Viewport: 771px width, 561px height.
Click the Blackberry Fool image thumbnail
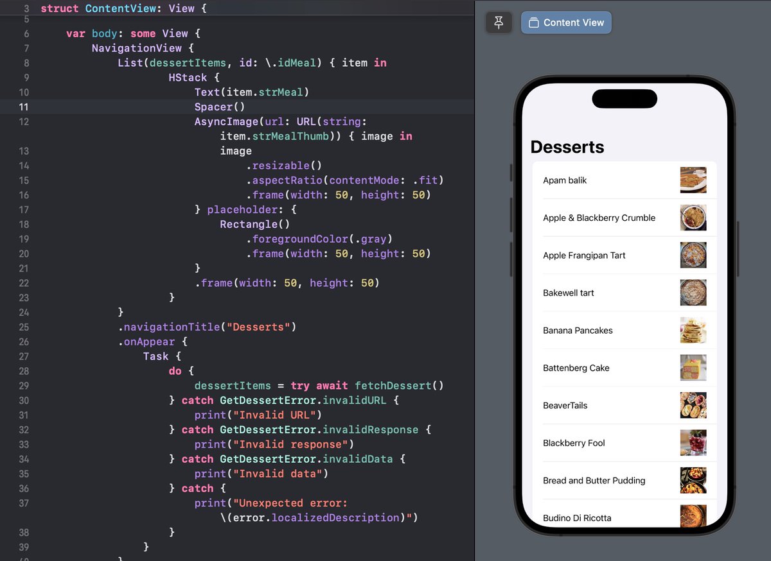(693, 443)
